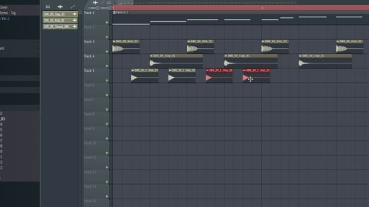Toggle the Track 7 mute dot
Screen dimensions: 369x207
click(107, 110)
